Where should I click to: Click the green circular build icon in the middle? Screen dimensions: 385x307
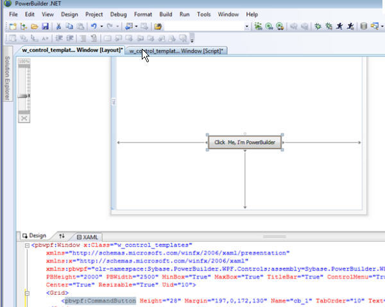(269, 26)
